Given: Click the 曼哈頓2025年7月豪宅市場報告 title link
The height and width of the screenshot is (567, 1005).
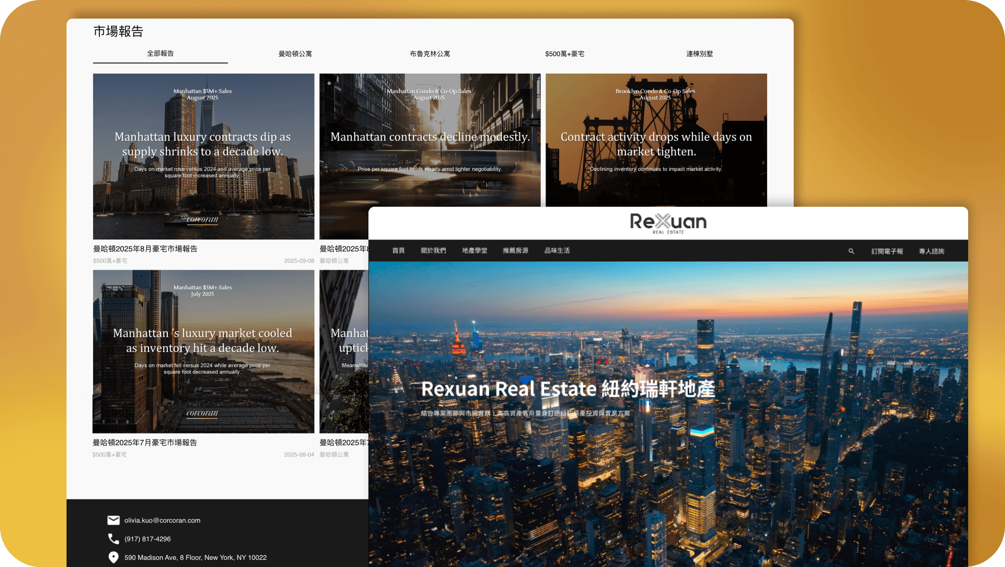Looking at the screenshot, I should pyautogui.click(x=145, y=443).
